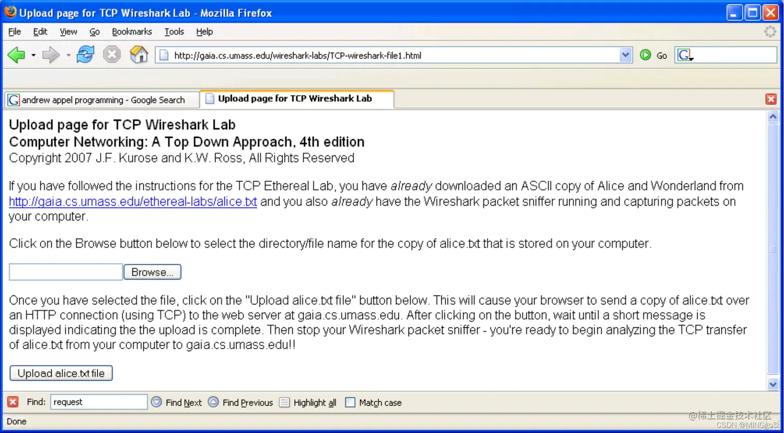
Task: Close the current tab with the red X
Action: click(x=771, y=99)
